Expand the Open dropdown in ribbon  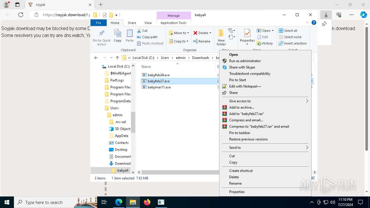273,31
